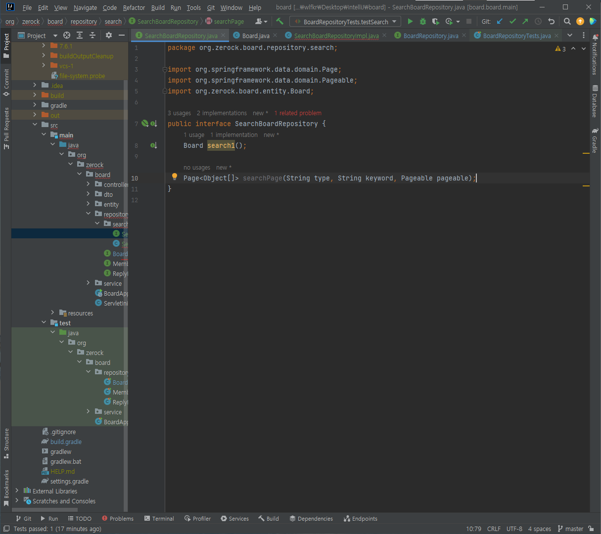601x534 pixels.
Task: Run the testSearch configuration with the play icon
Action: pyautogui.click(x=410, y=21)
